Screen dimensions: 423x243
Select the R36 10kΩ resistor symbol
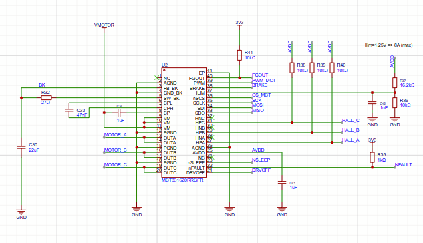pos(395,103)
